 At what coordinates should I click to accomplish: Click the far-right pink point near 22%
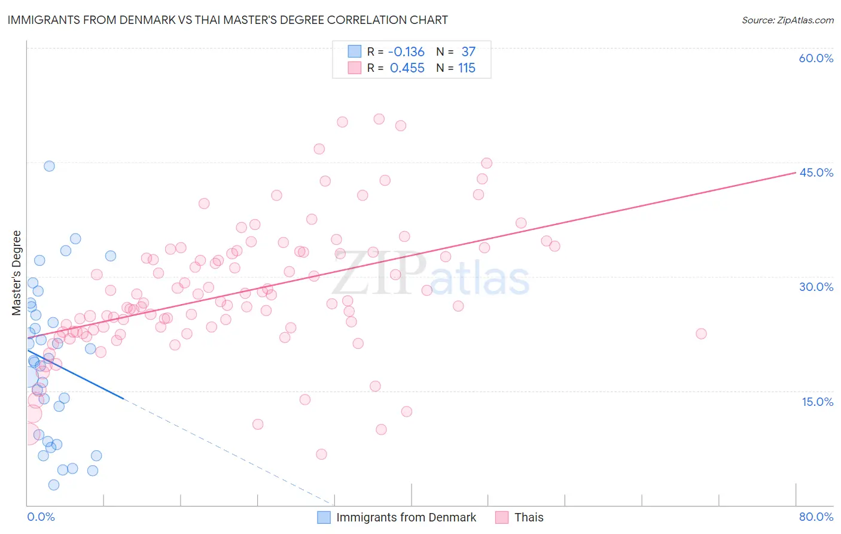701,333
